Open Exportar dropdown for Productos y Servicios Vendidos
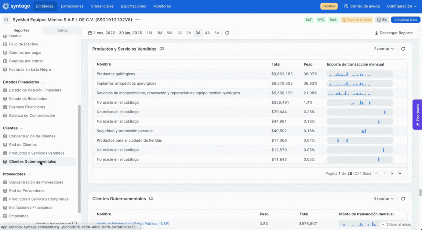The image size is (422, 230). tap(384, 49)
